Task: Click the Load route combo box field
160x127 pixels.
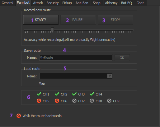Action: click(76, 76)
